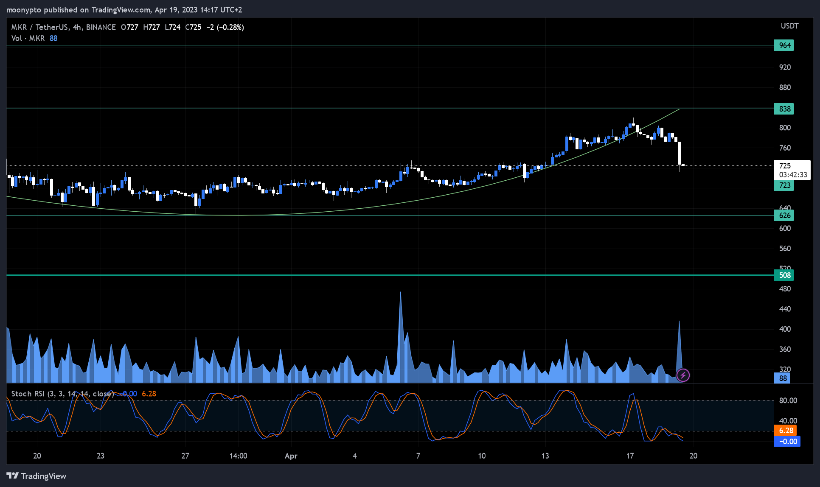Click the USDT currency label
Screen dimensions: 820x487
pyautogui.click(x=789, y=26)
